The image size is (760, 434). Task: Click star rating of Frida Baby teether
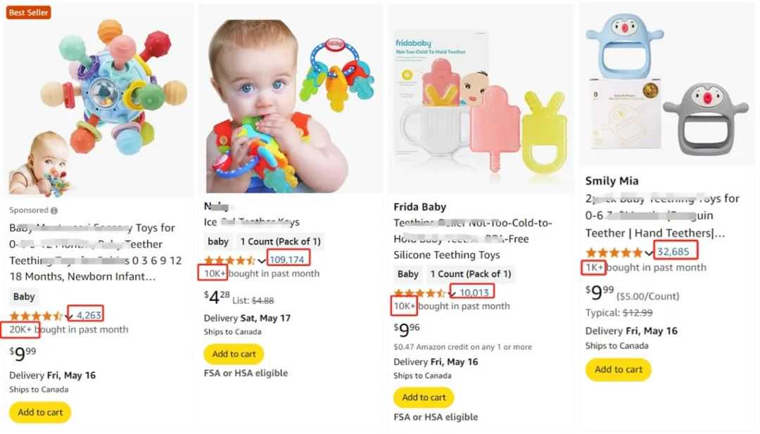[419, 292]
